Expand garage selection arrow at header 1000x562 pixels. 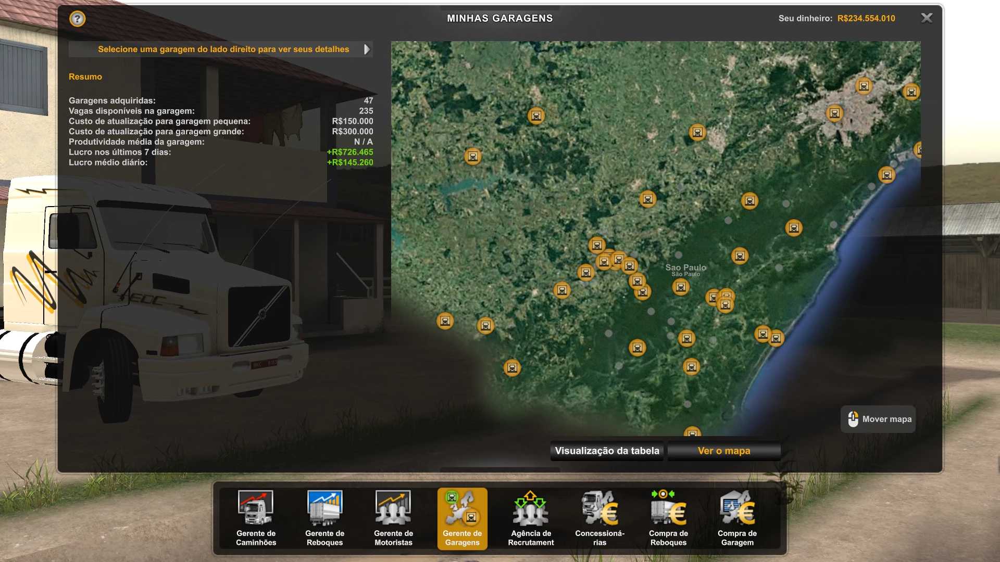point(367,49)
